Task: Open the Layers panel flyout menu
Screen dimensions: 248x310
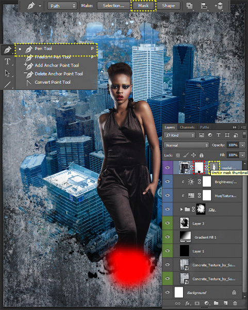Action: tap(243, 127)
